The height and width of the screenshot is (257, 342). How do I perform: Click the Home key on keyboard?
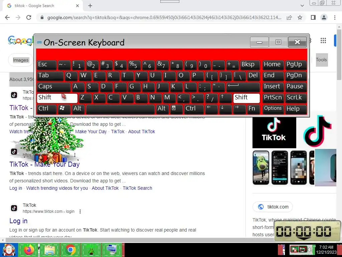[x=273, y=65]
